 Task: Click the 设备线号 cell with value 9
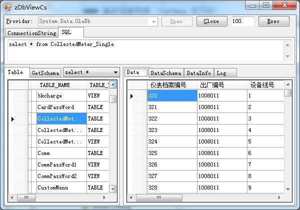[x=265, y=187]
